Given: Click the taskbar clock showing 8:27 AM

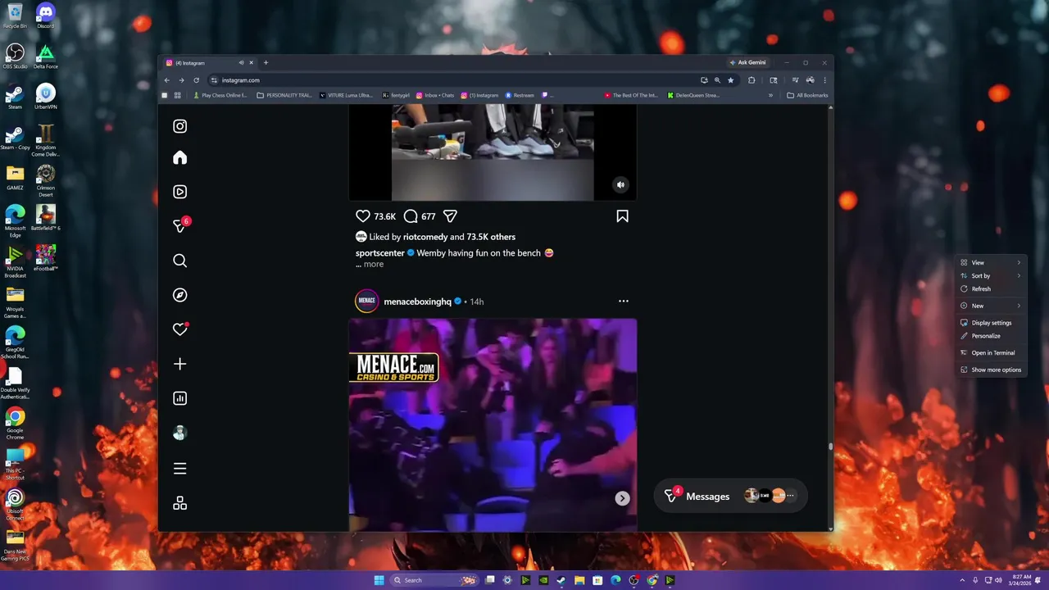Looking at the screenshot, I should click(x=1022, y=580).
